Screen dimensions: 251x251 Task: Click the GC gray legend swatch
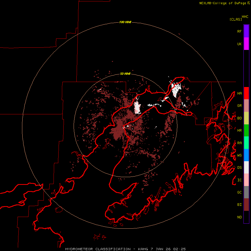[246, 192]
